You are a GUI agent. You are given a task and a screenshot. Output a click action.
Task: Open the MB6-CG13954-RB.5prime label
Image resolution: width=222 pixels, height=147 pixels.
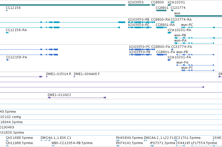(72, 143)
